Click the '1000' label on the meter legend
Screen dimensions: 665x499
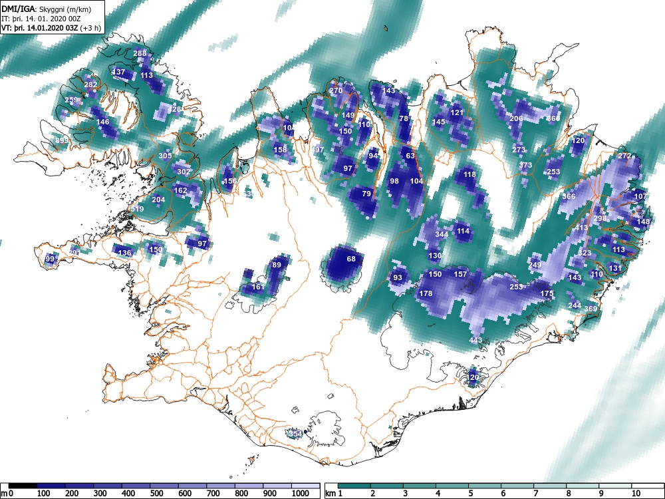coord(301,494)
